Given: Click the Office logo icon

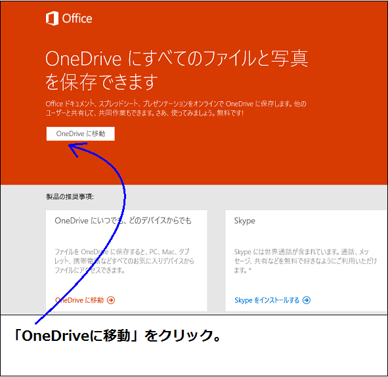Looking at the screenshot, I should (53, 18).
